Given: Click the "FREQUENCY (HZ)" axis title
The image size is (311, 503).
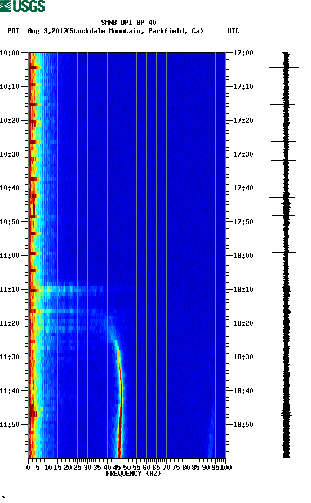Looking at the screenshot, I should [x=133, y=474].
